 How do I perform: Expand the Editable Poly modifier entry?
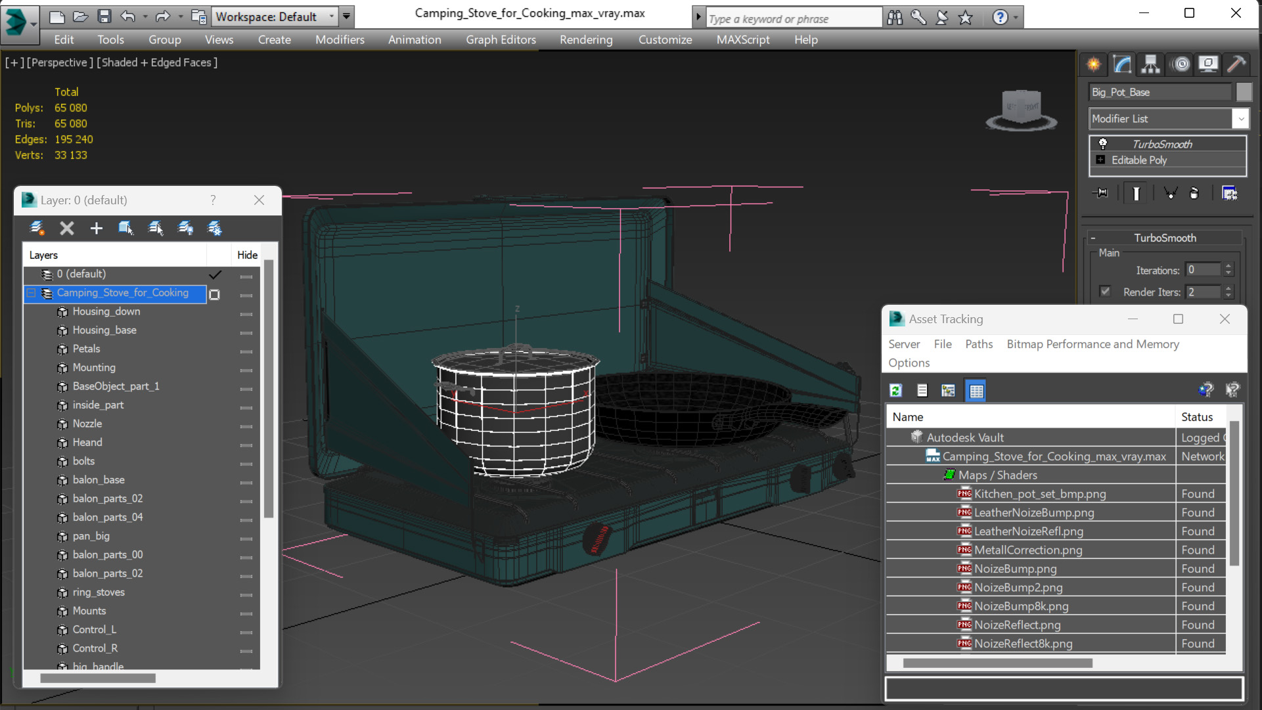pyautogui.click(x=1100, y=160)
